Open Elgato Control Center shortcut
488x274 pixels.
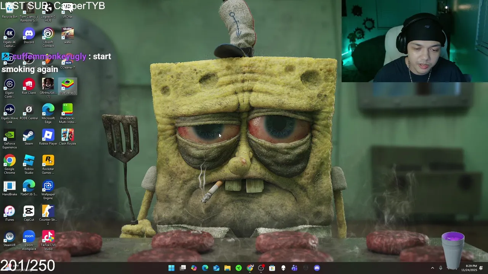pyautogui.click(x=10, y=89)
